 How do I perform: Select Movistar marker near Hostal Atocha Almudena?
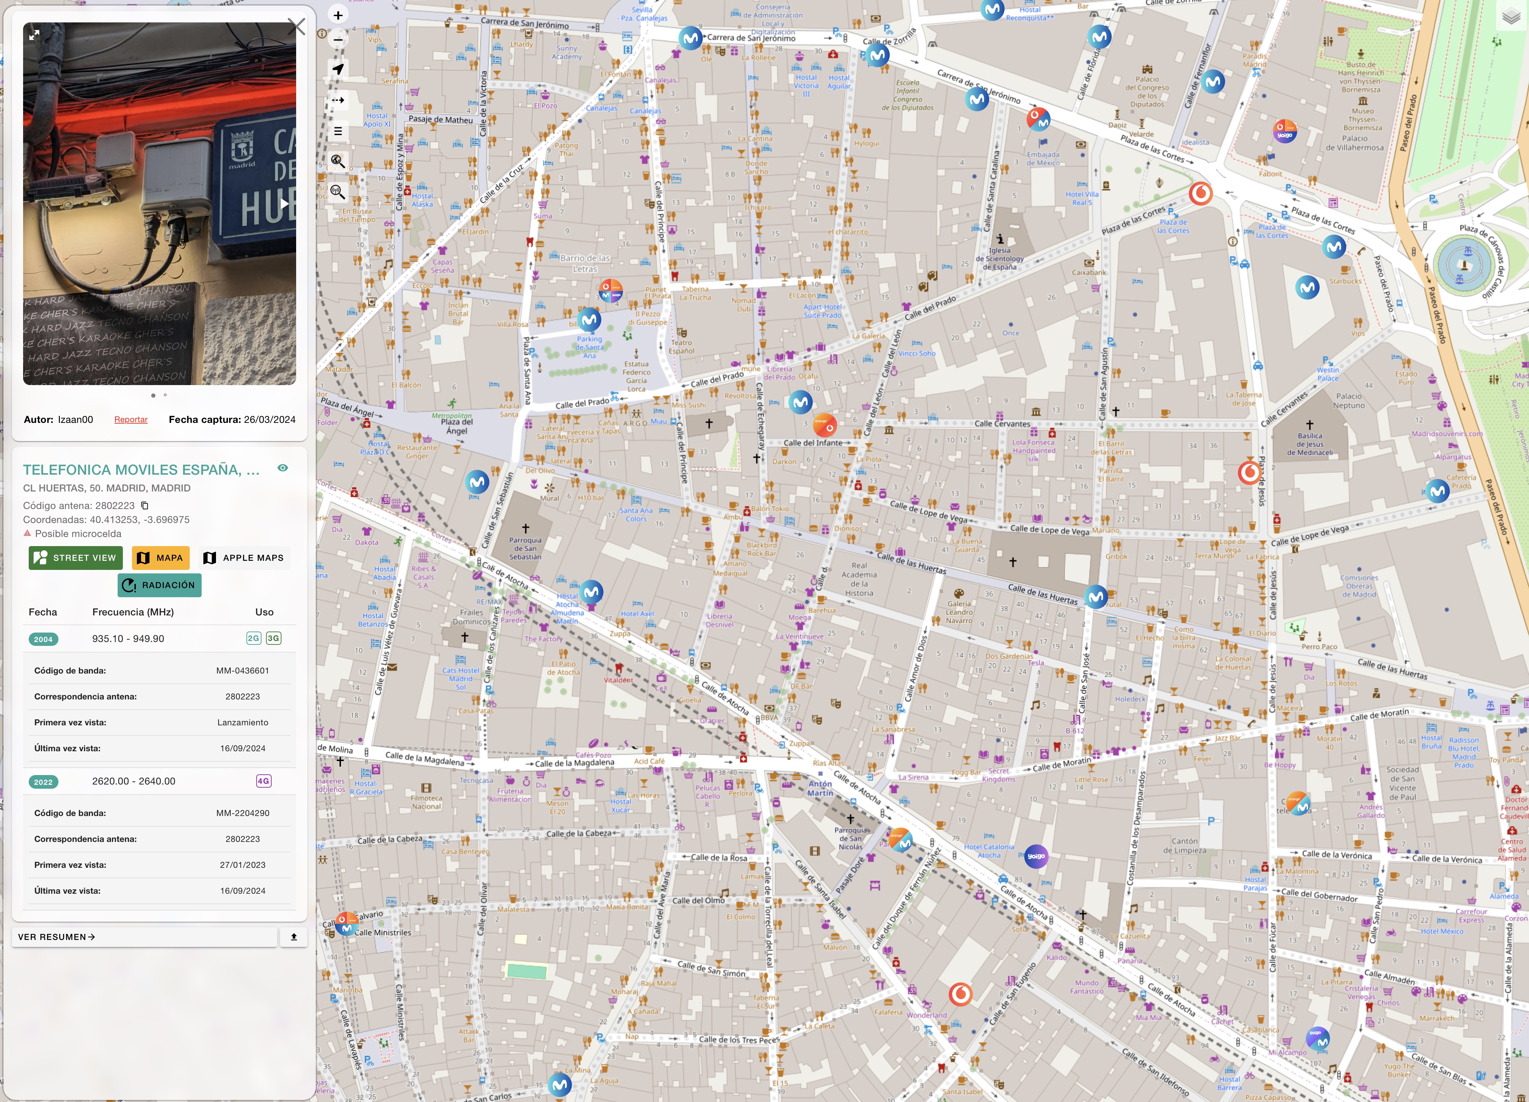pyautogui.click(x=591, y=592)
